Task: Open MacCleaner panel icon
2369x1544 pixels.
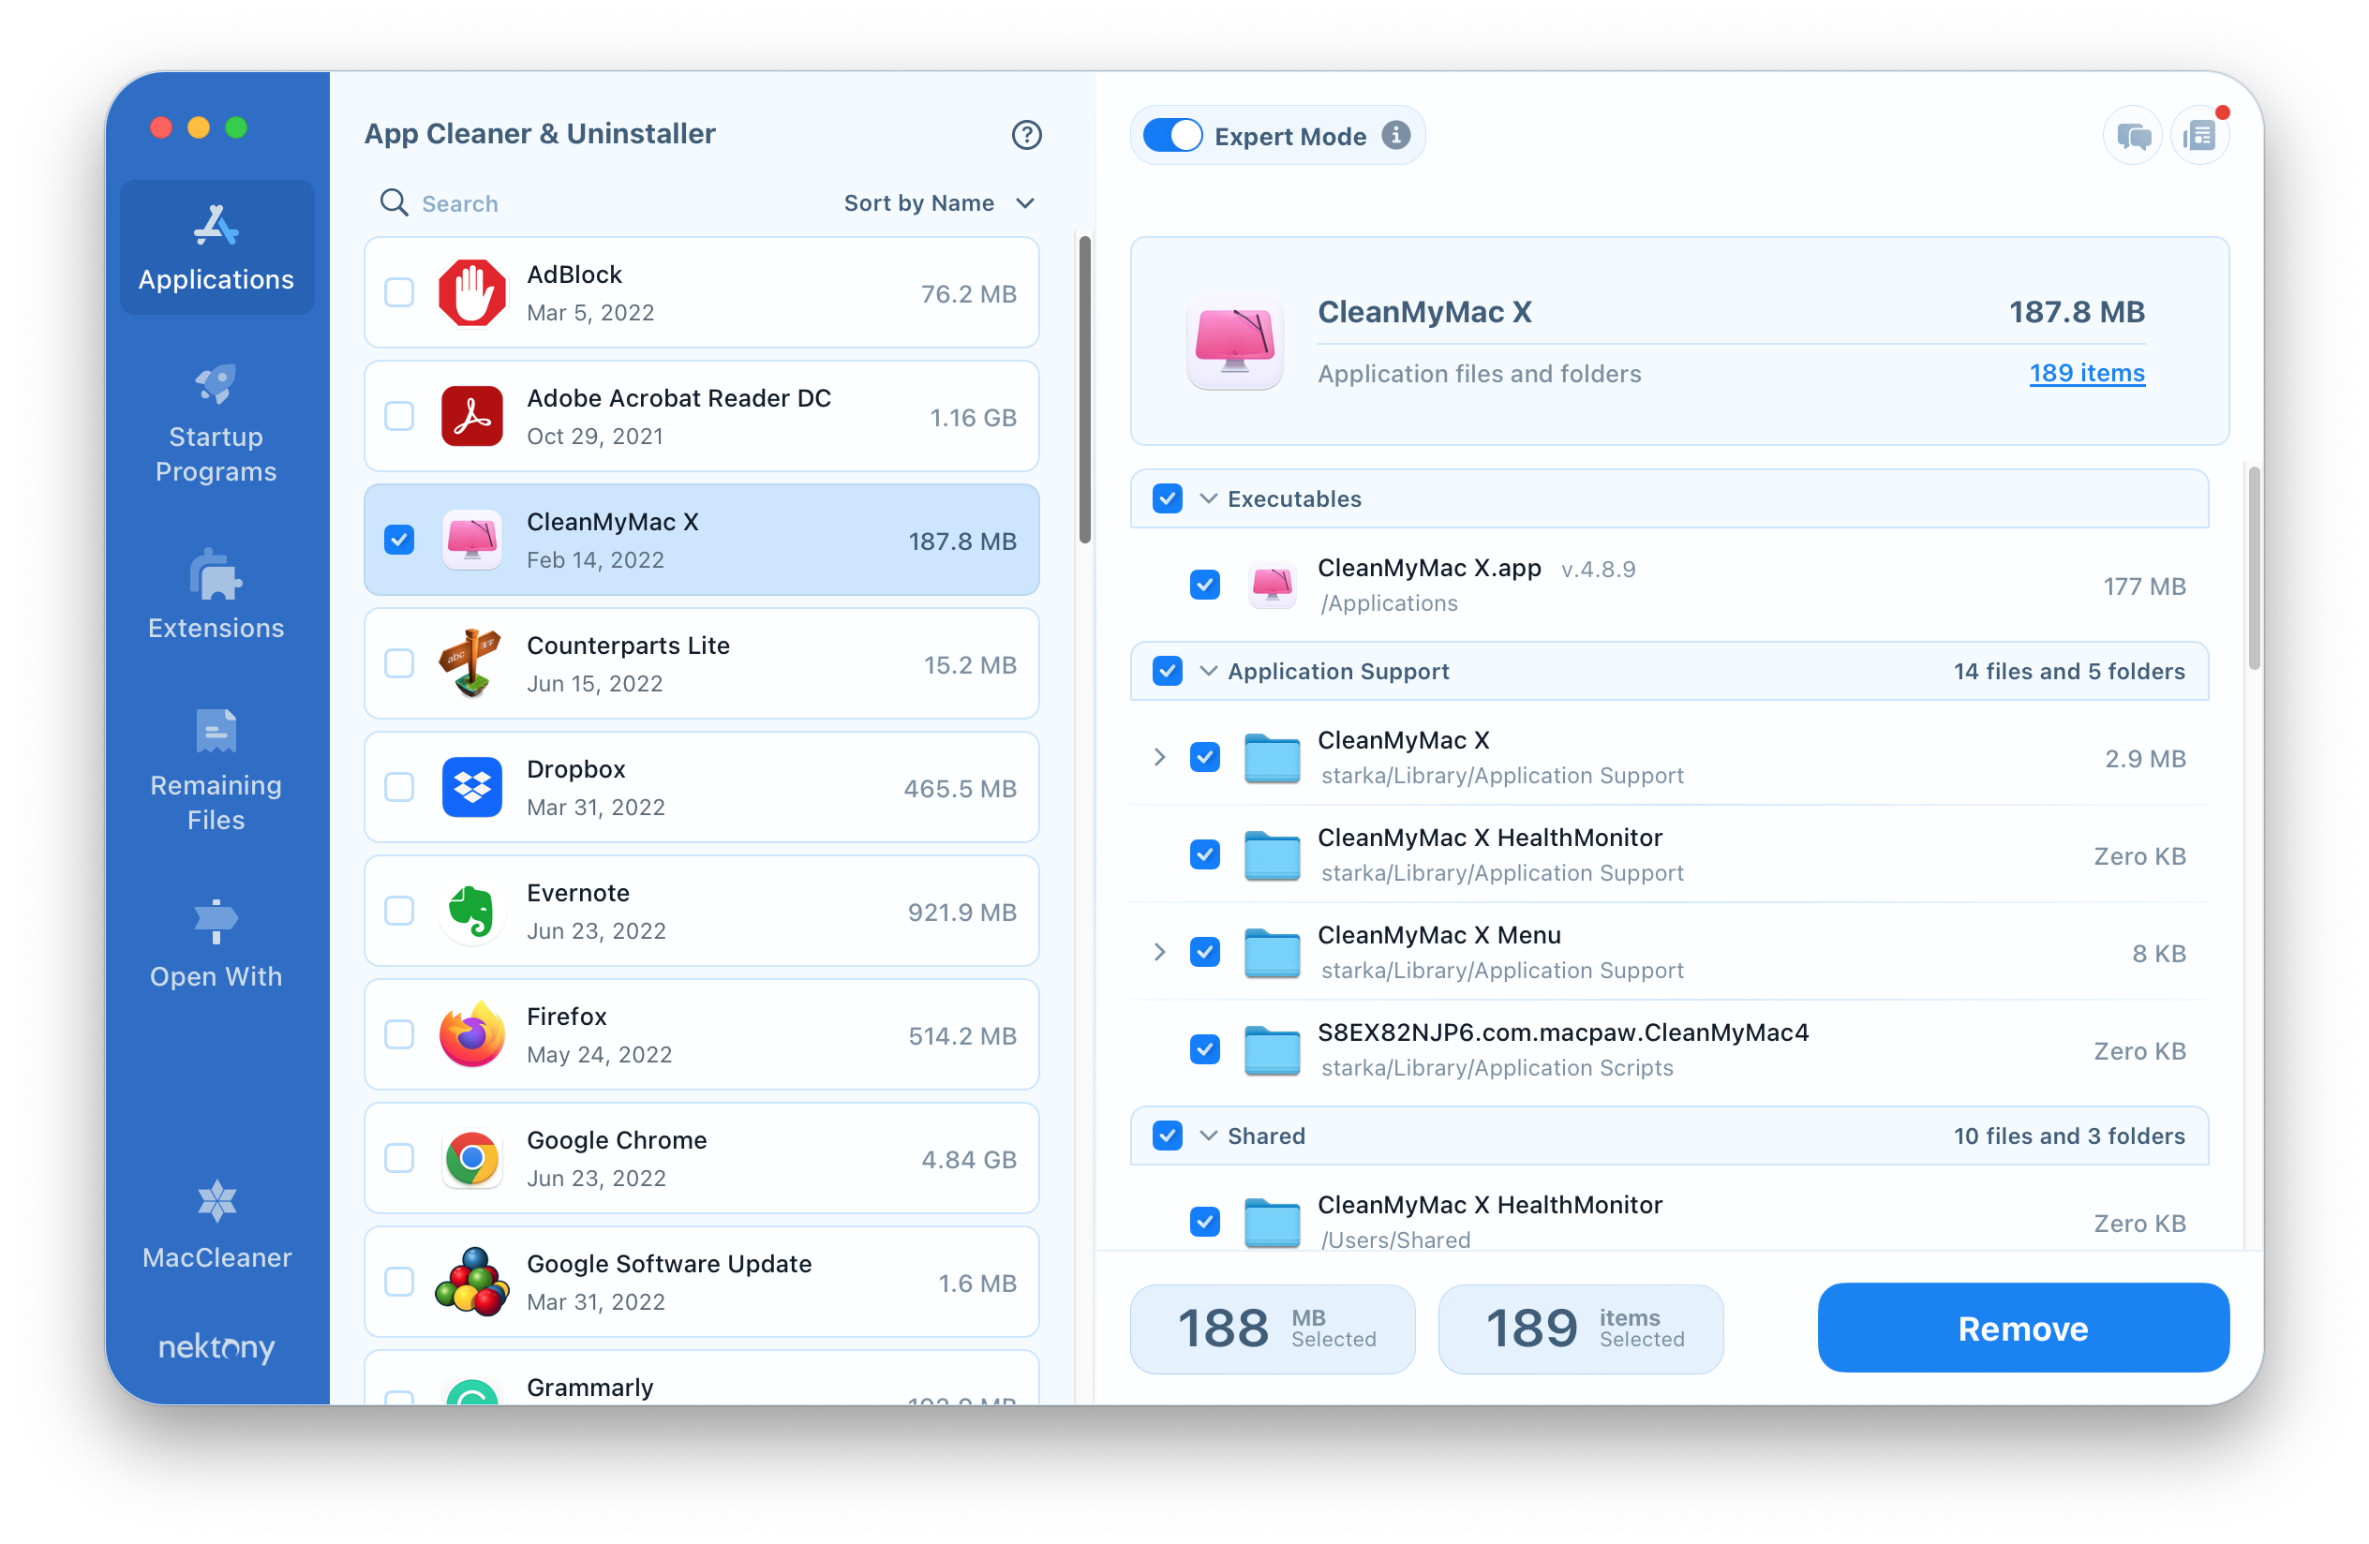Action: click(x=214, y=1218)
